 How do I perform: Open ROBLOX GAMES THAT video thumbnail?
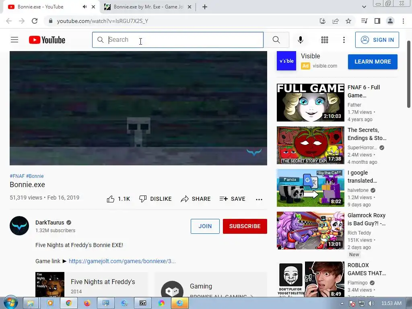click(x=310, y=279)
